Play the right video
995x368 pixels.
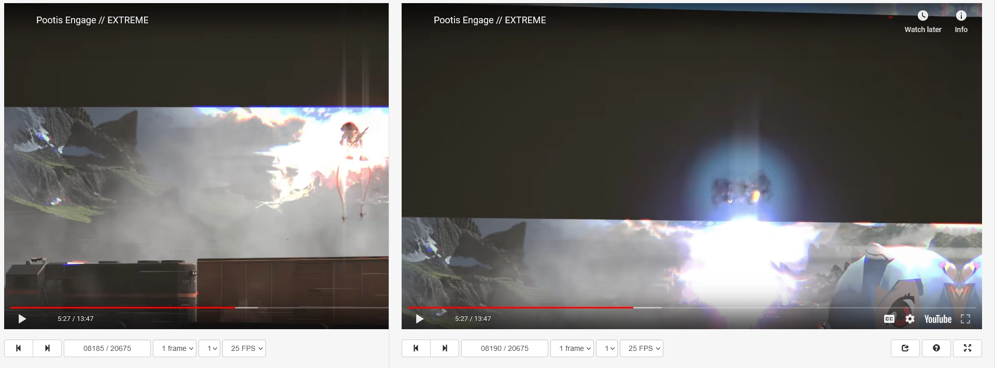pos(419,319)
